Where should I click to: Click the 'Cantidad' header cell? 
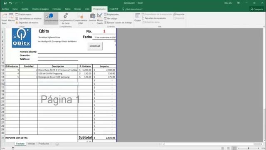(29, 66)
